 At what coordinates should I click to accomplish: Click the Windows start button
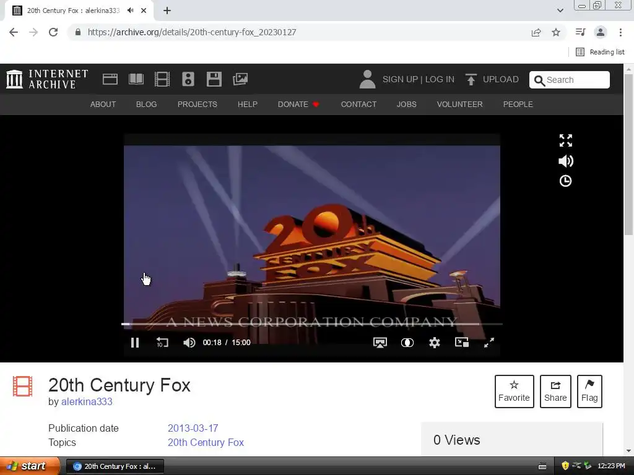click(30, 466)
